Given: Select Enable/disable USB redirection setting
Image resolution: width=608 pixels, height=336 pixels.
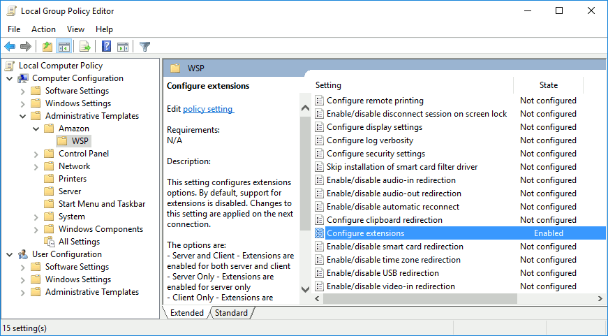Looking at the screenshot, I should pyautogui.click(x=383, y=273).
